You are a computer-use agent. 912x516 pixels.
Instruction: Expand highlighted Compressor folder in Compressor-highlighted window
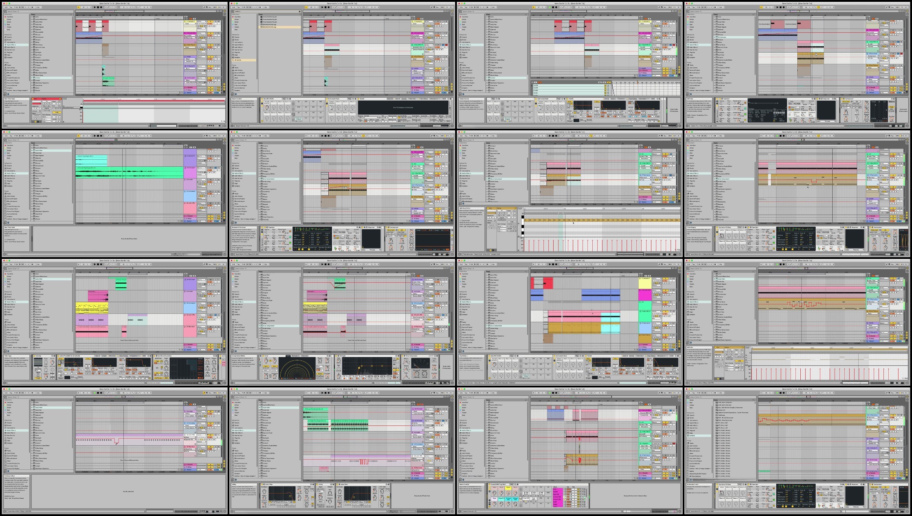click(715, 37)
